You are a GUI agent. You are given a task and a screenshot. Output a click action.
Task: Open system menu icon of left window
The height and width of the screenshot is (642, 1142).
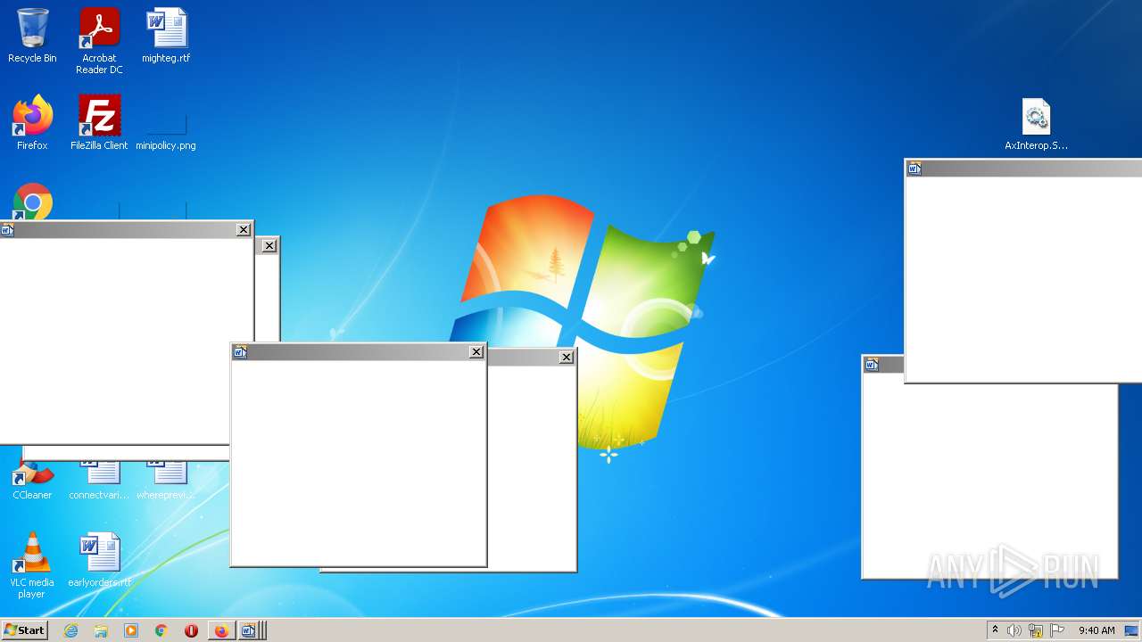tap(7, 230)
